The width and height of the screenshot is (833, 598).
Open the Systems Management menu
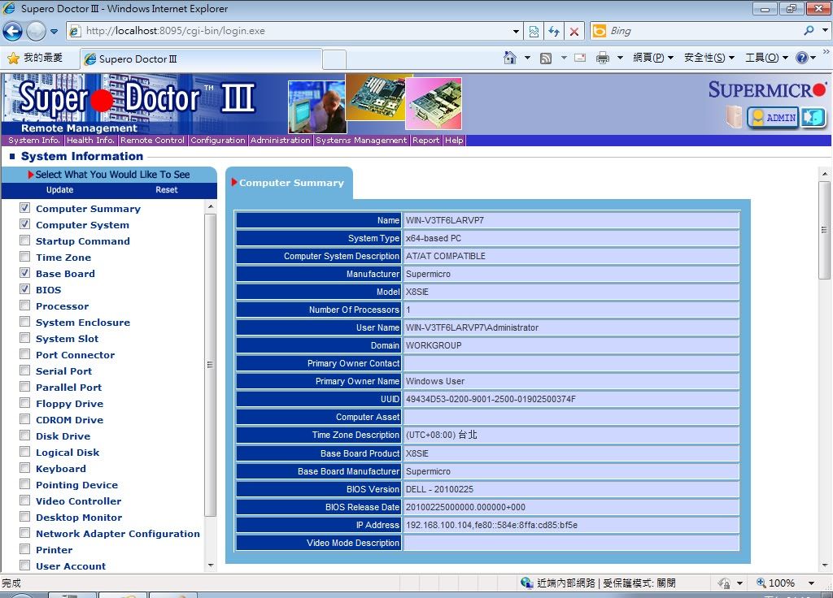[361, 141]
